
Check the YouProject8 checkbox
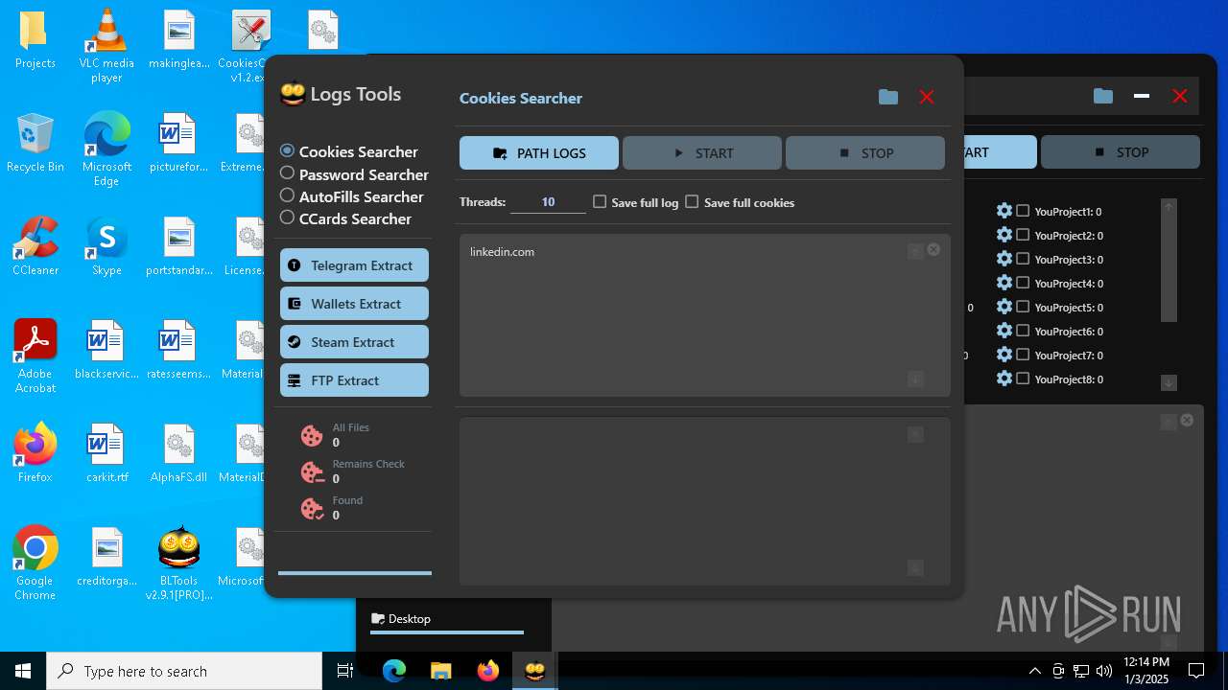[x=1023, y=379]
